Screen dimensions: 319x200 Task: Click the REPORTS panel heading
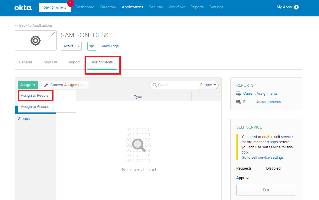[x=245, y=85]
